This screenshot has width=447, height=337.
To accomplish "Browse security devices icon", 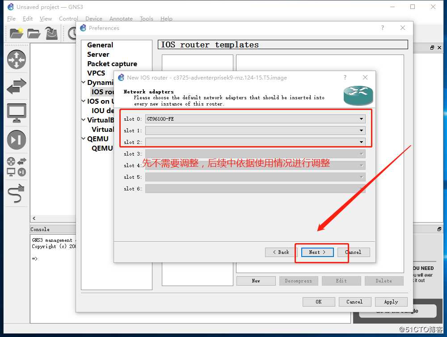I will (17, 140).
